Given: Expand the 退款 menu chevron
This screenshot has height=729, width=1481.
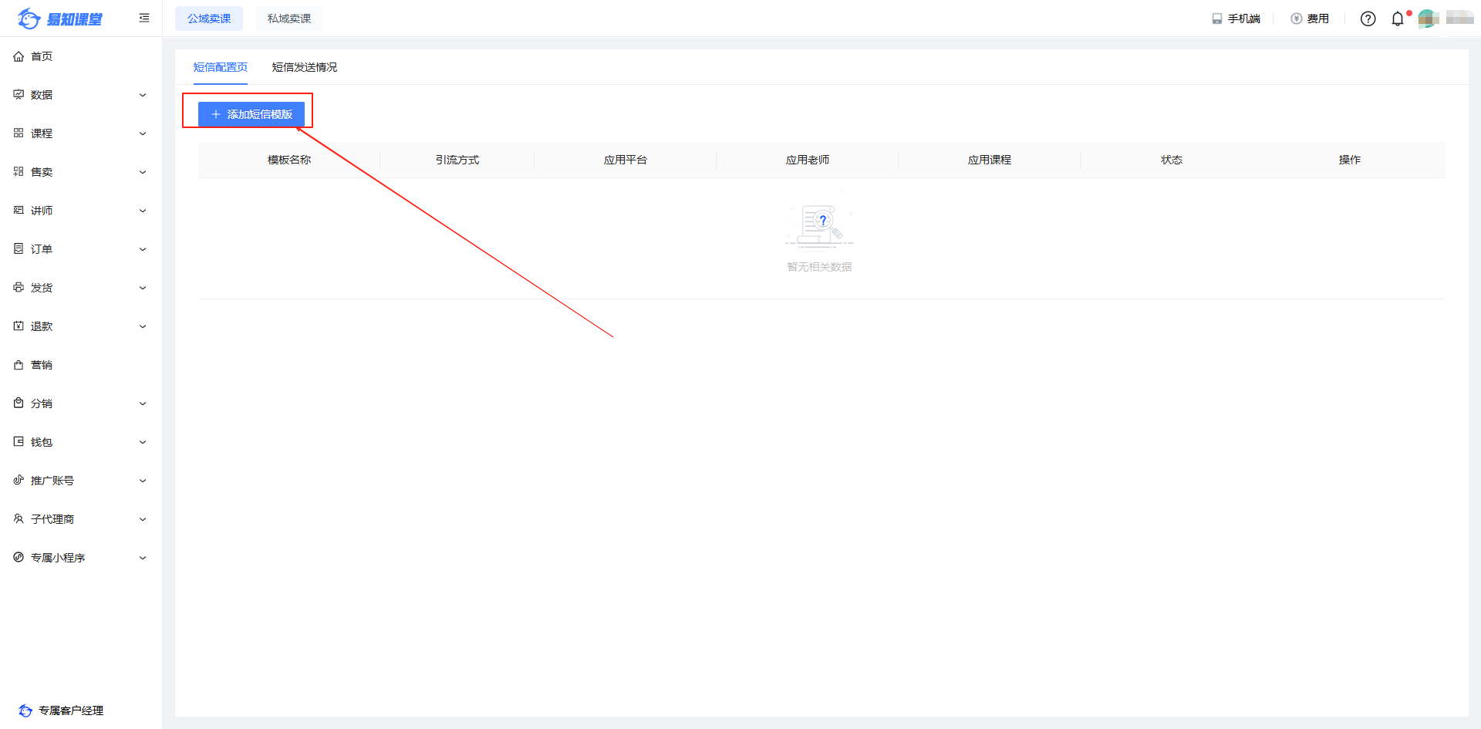Looking at the screenshot, I should click(143, 326).
